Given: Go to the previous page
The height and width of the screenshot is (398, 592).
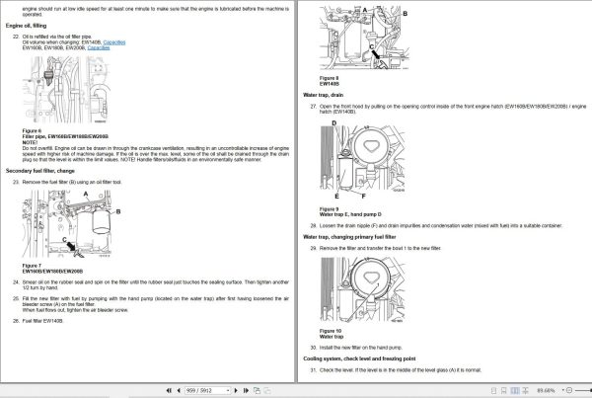Looking at the screenshot, I should (179, 390).
